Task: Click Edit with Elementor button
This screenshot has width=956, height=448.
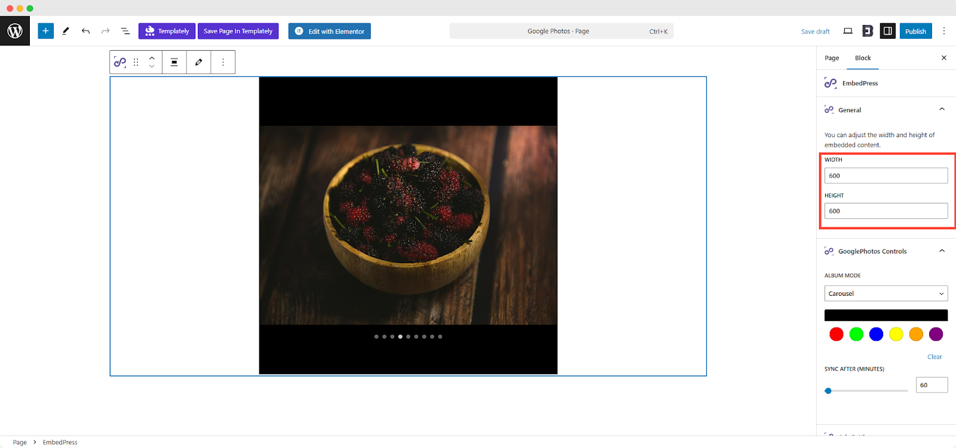Action: point(329,31)
